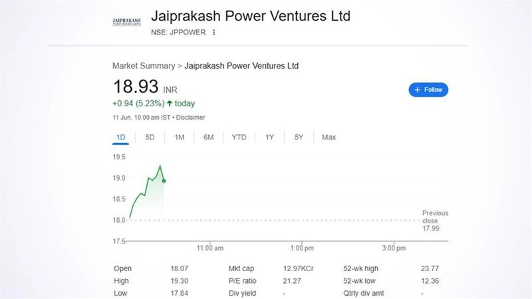
Task: Select the 1D chart range tab
Action: (120, 138)
